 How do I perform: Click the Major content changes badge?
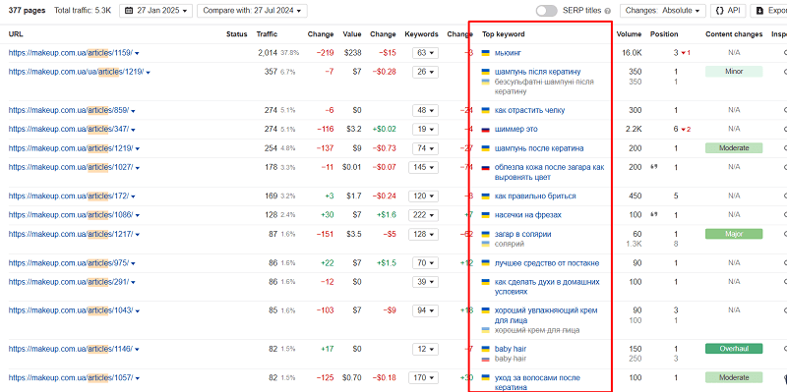(734, 234)
